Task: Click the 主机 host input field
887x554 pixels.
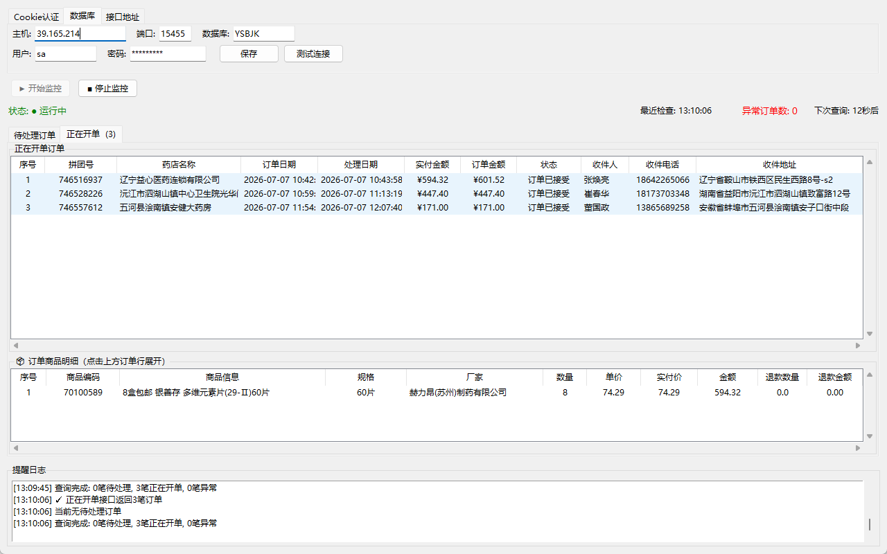Action: pos(80,33)
